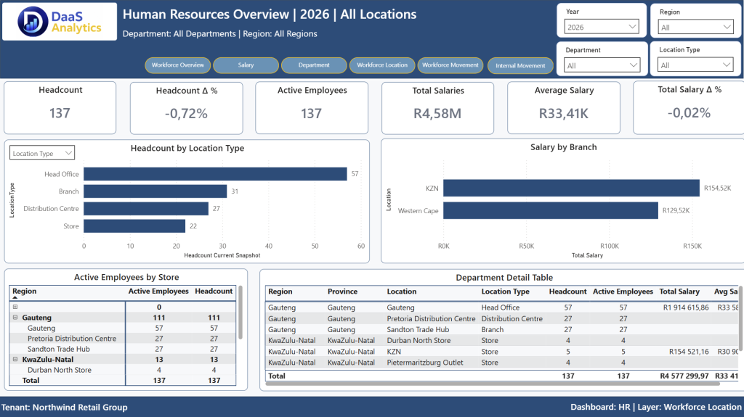
Task: Open the Workforce Location page
Action: 382,65
